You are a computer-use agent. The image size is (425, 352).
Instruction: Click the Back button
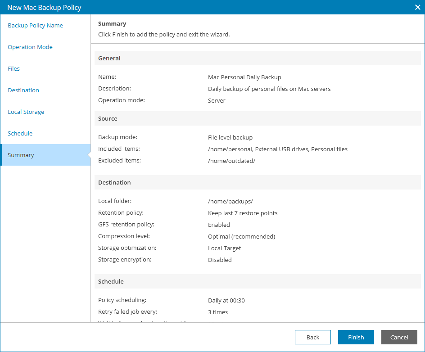[313, 337]
